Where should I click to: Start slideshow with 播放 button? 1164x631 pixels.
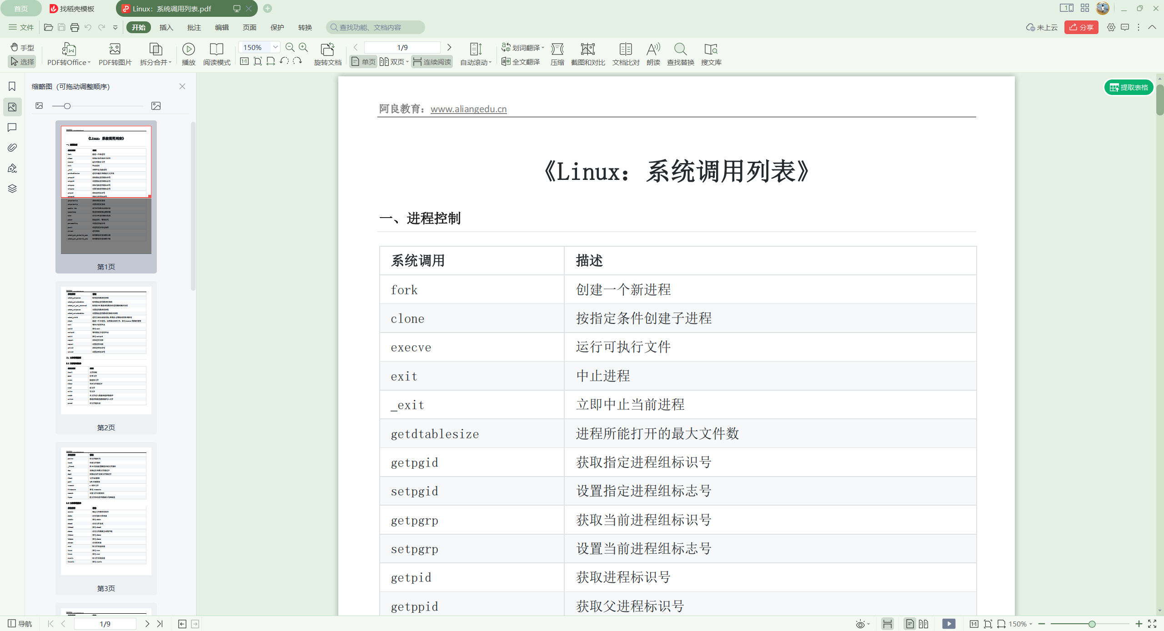tap(189, 54)
